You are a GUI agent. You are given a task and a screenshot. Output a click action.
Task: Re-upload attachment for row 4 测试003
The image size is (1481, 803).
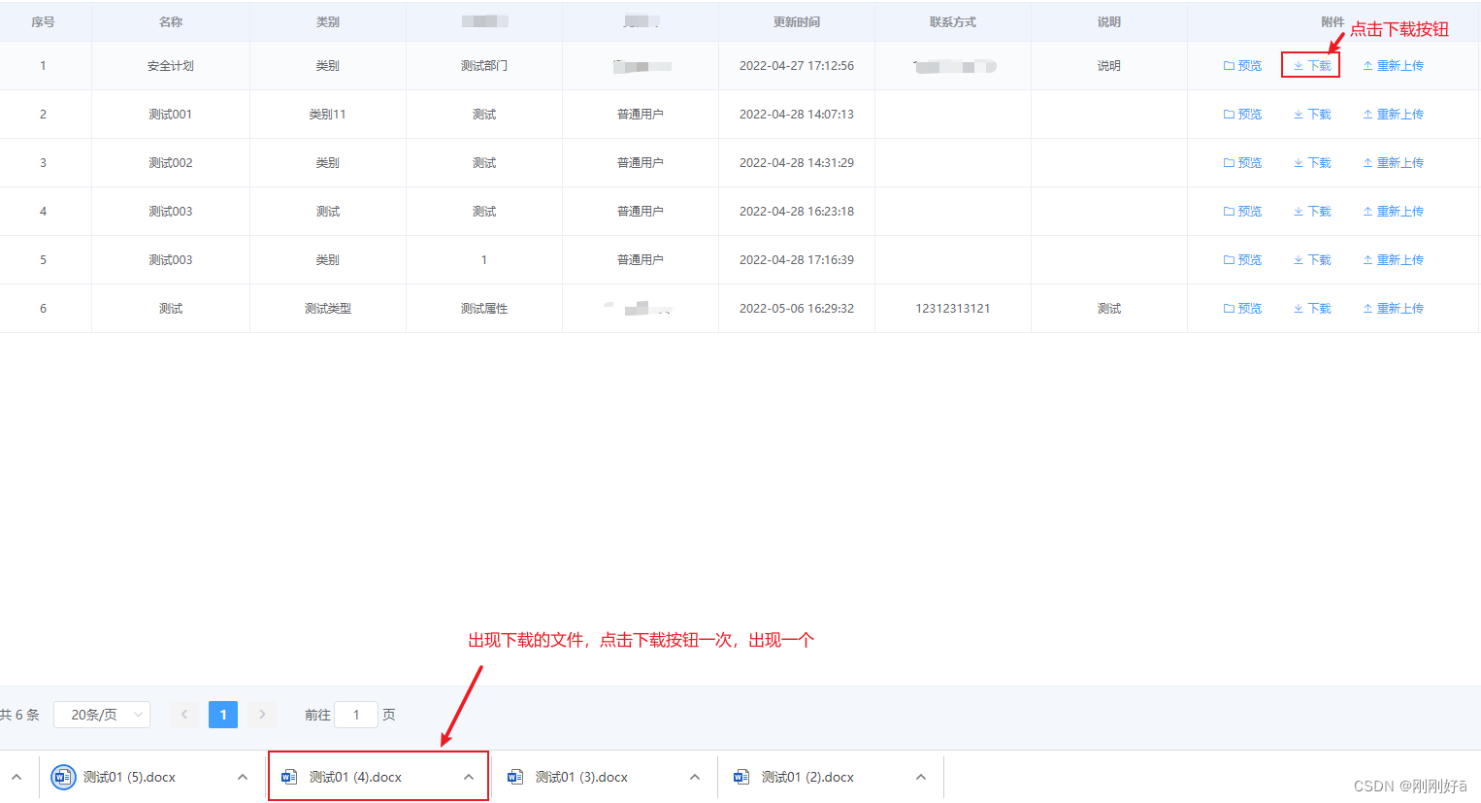[x=1393, y=212]
